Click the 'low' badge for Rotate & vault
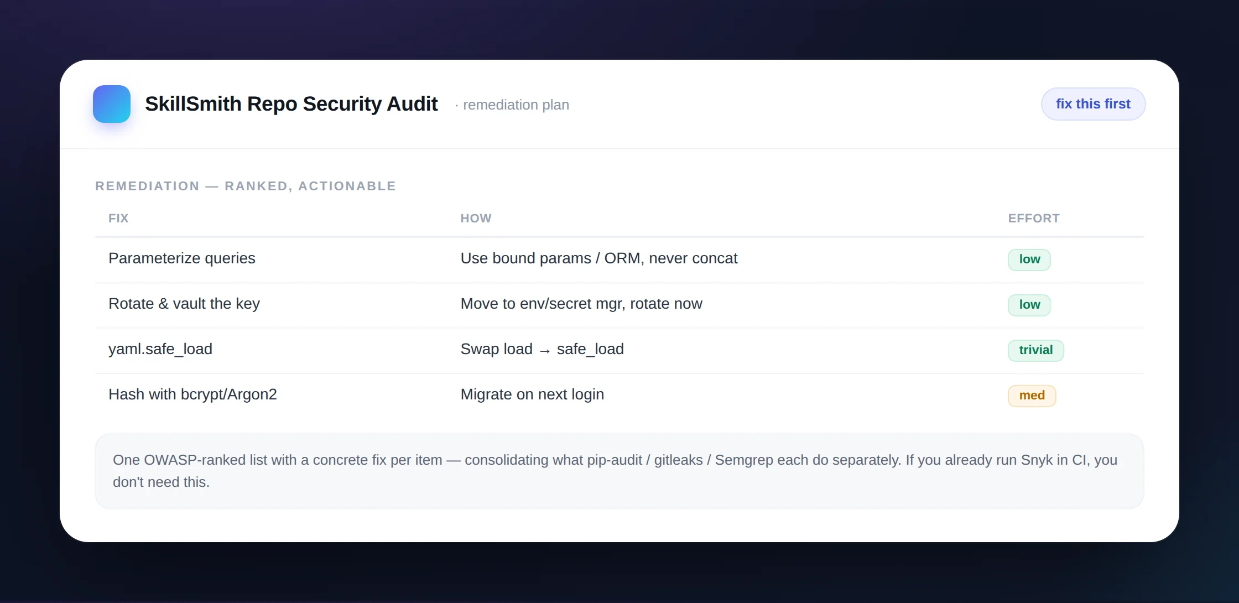1239x603 pixels. click(x=1029, y=305)
